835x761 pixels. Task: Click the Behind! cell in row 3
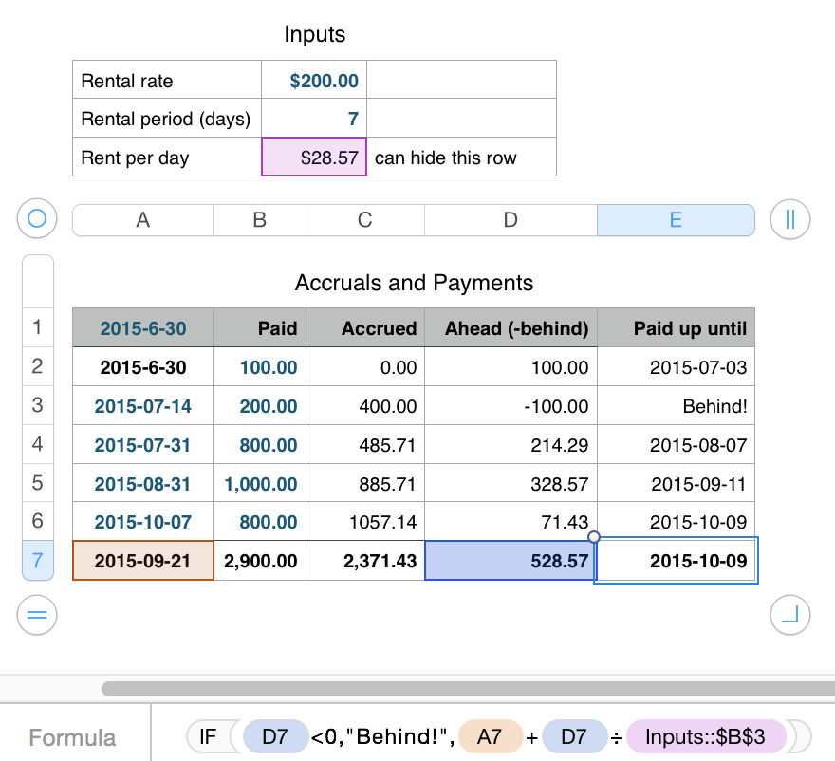click(676, 406)
